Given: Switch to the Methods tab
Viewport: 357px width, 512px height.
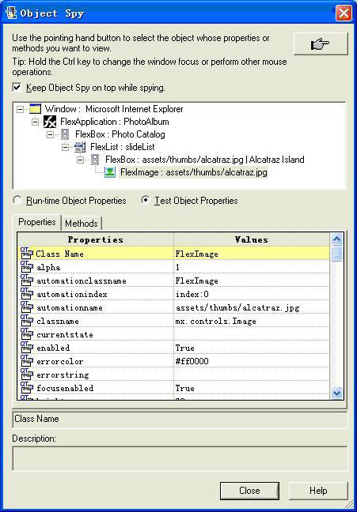Looking at the screenshot, I should tap(82, 224).
